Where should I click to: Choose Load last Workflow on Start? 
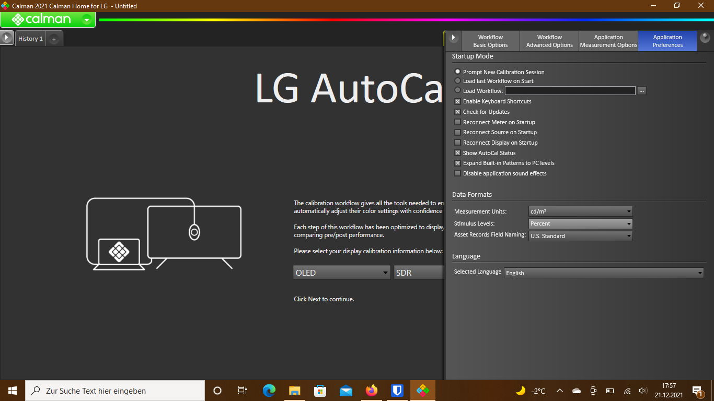point(458,81)
